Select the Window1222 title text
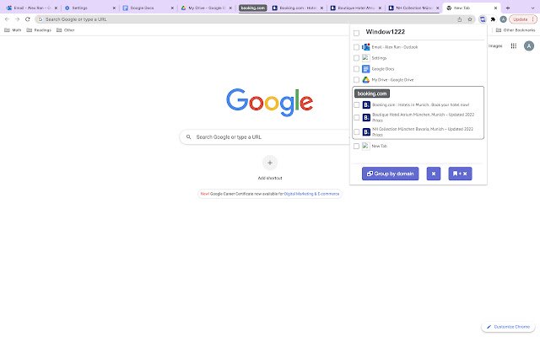Screen dimensions: 540x337 (x=386, y=32)
